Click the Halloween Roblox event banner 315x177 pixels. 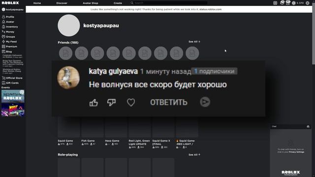[x=13, y=96]
